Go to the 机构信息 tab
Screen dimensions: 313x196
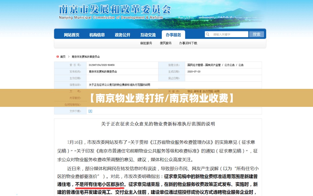[x=97, y=35]
